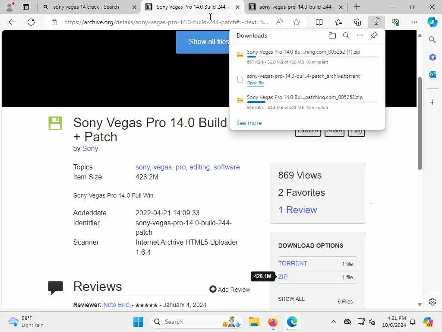Click the address bar URL

pos(166,22)
